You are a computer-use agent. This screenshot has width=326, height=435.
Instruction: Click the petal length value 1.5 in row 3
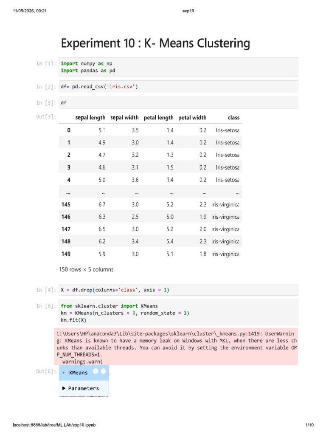click(170, 167)
